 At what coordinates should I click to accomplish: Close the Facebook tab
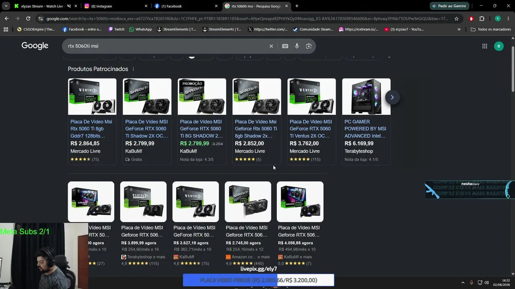pos(216,6)
